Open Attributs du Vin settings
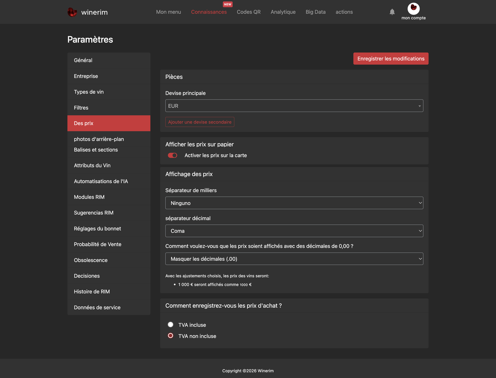The image size is (496, 378). [x=109, y=166]
